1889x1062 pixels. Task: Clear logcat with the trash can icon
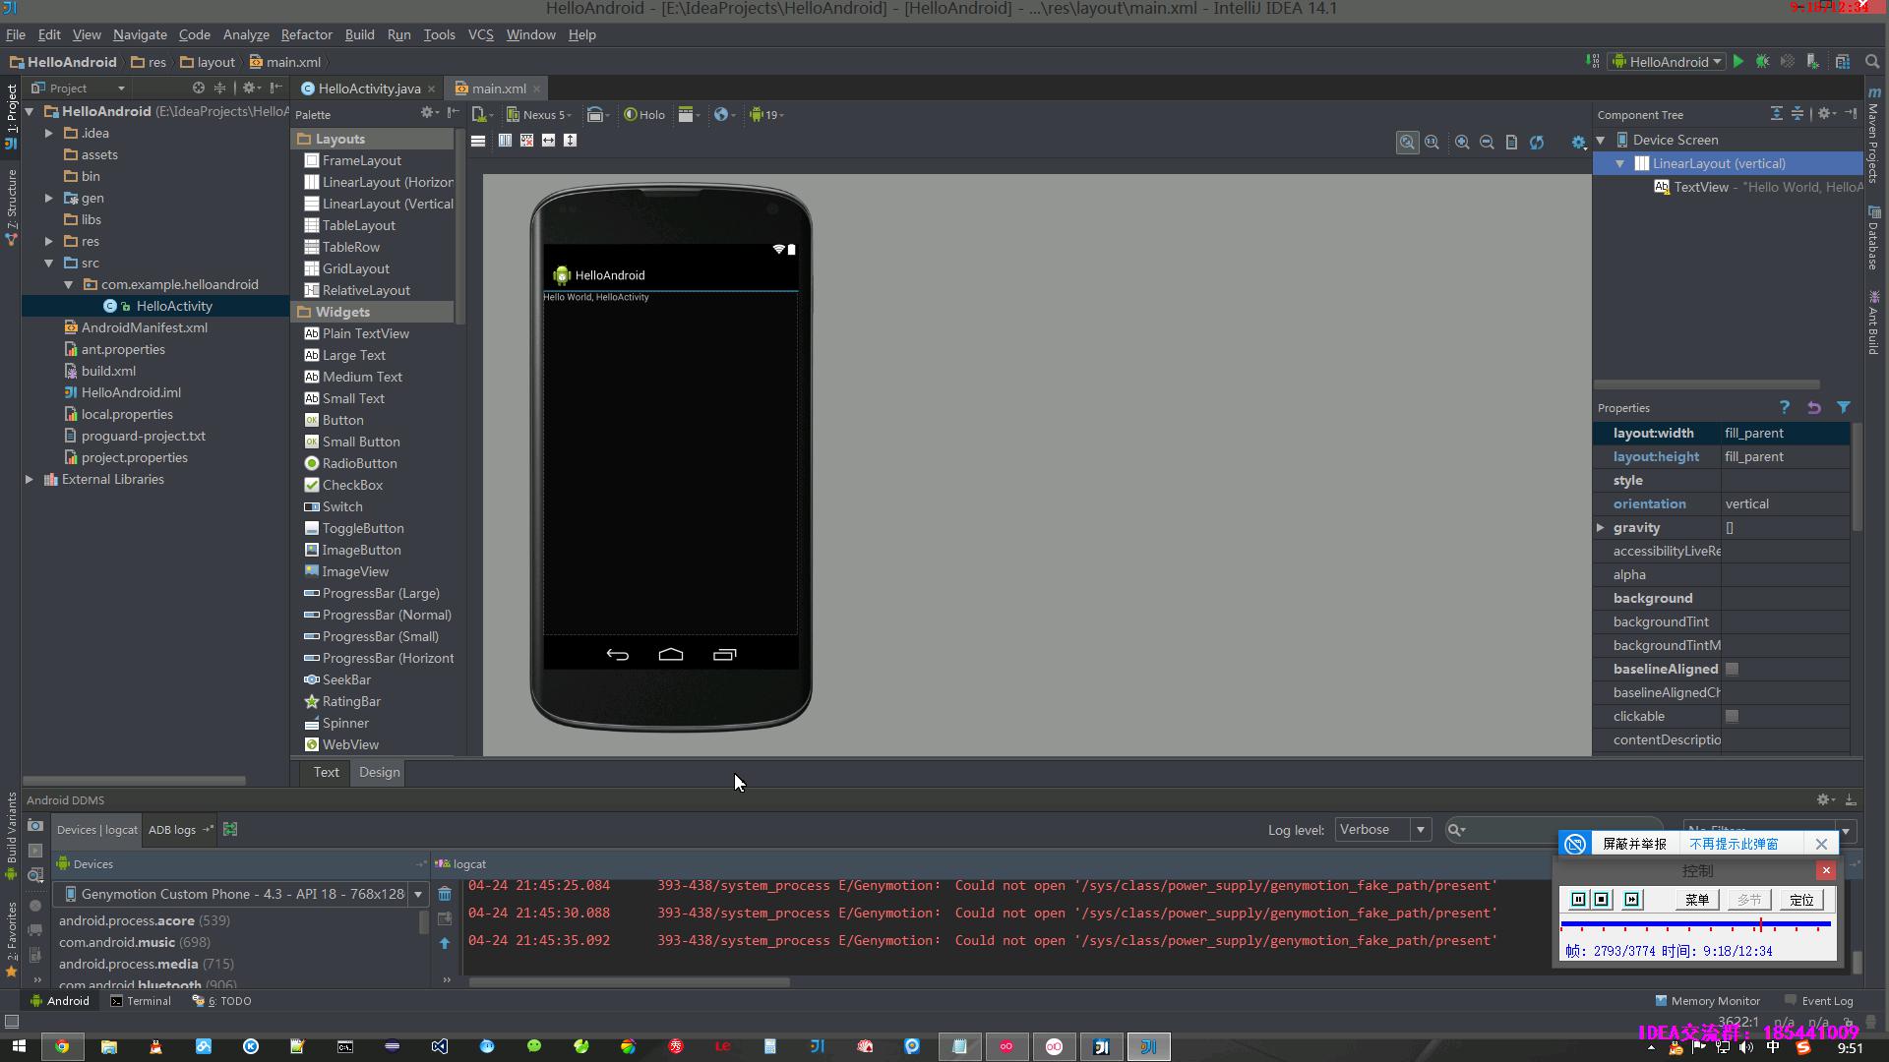tap(445, 893)
